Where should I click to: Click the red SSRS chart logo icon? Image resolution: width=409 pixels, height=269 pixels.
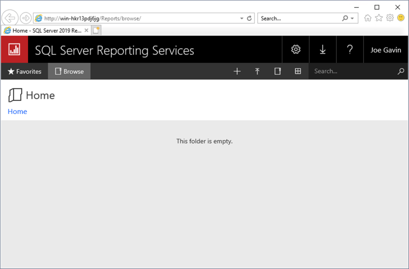[15, 50]
